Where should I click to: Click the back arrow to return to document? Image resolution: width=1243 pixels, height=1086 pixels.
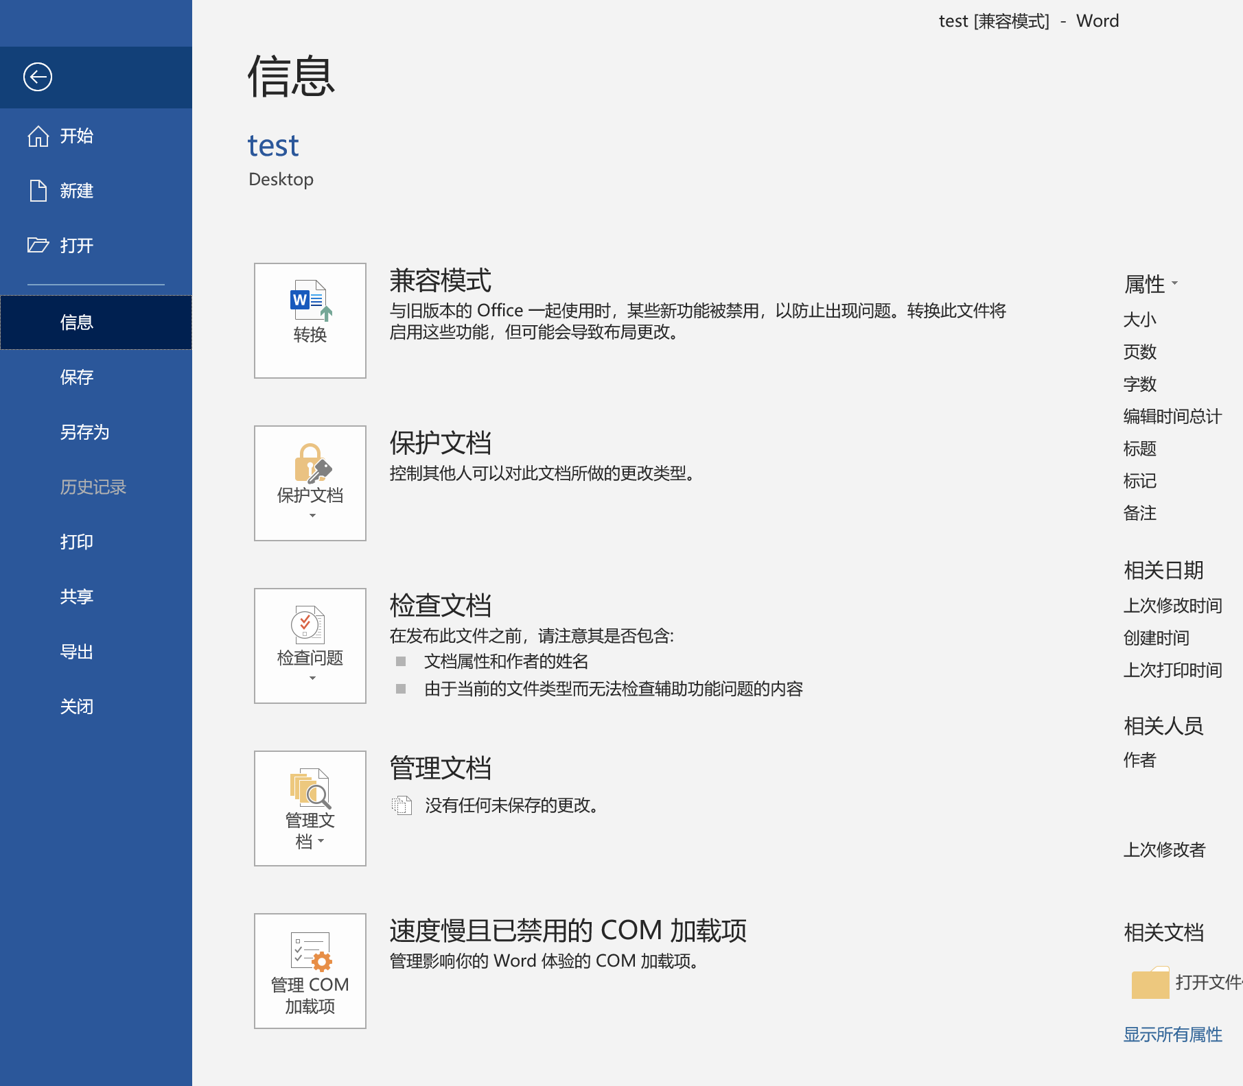[38, 77]
